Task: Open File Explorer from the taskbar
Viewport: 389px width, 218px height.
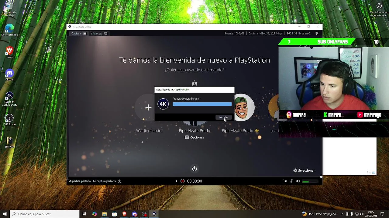Action: pyautogui.click(x=104, y=214)
